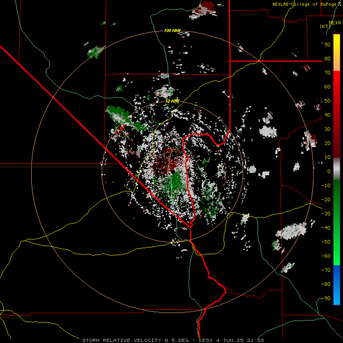Click the KT units label above color scale
Image resolution: width=343 pixels, height=343 pixels.
coord(325,26)
